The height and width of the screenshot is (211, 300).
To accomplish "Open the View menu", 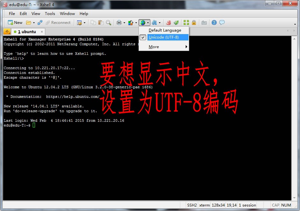I will pos(36,14).
